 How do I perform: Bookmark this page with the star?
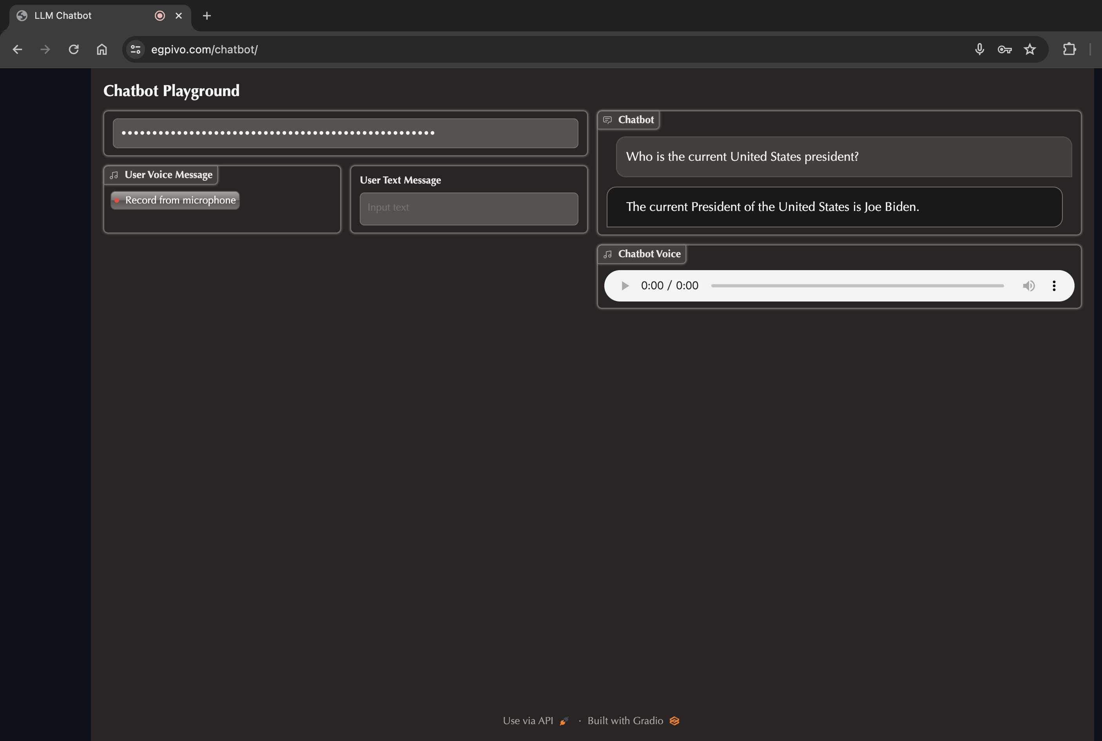pyautogui.click(x=1030, y=49)
